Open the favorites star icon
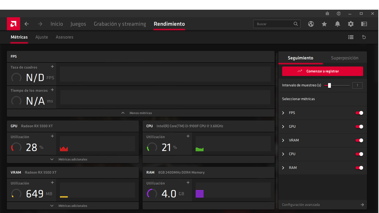The height and width of the screenshot is (213, 379). 324,24
